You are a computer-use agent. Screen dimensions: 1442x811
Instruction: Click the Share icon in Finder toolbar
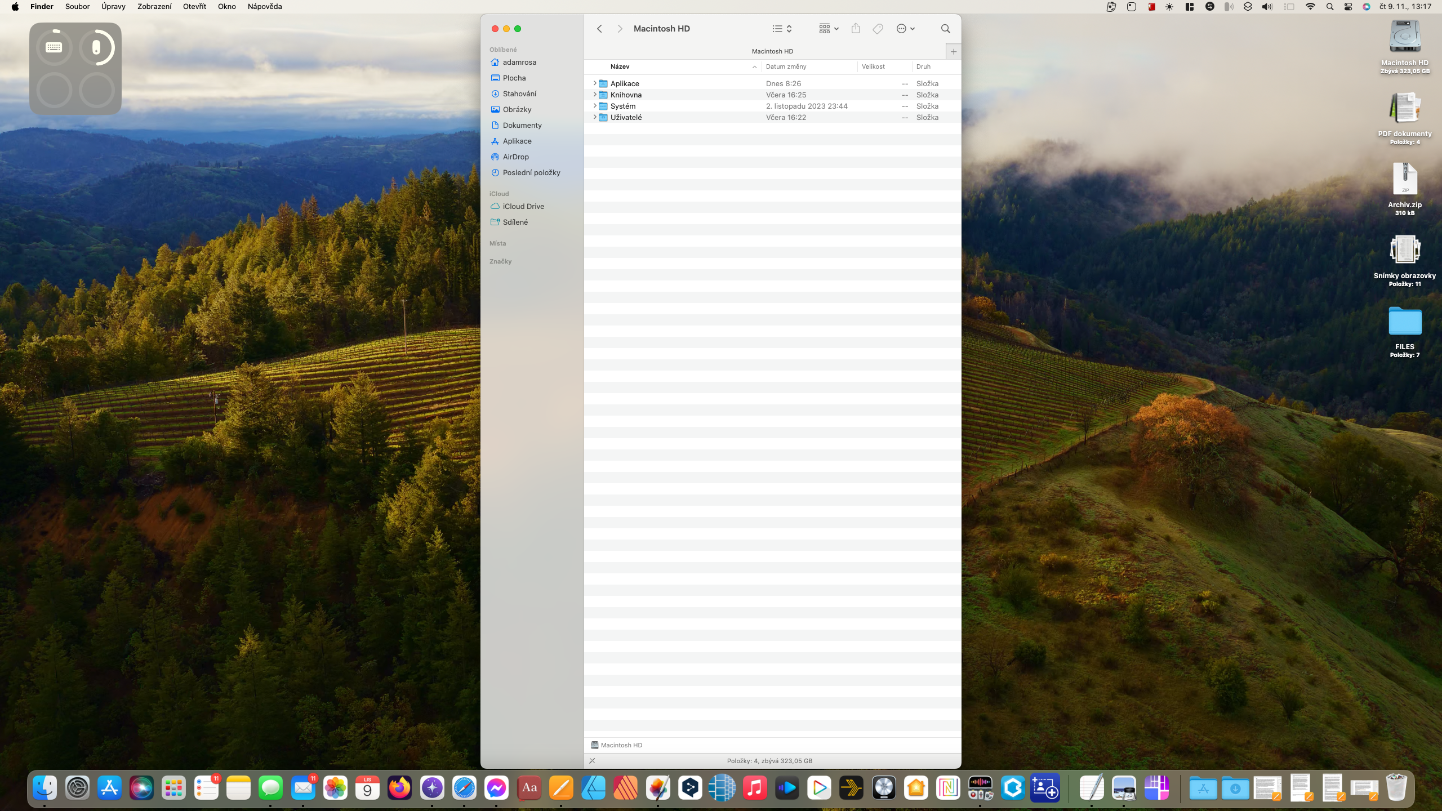pos(856,29)
